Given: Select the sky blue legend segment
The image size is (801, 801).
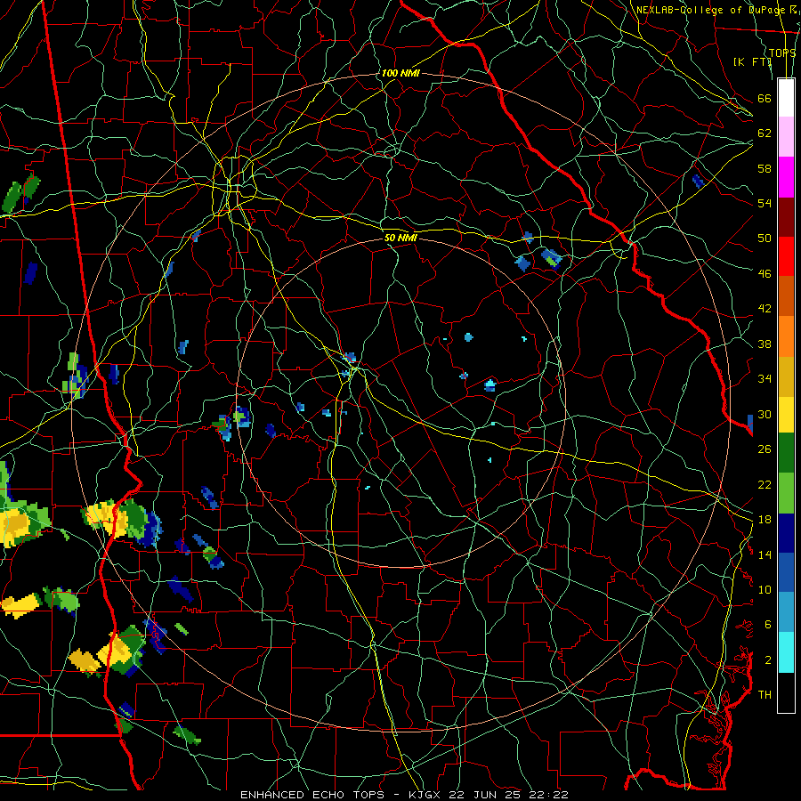Looking at the screenshot, I should pyautogui.click(x=786, y=612).
